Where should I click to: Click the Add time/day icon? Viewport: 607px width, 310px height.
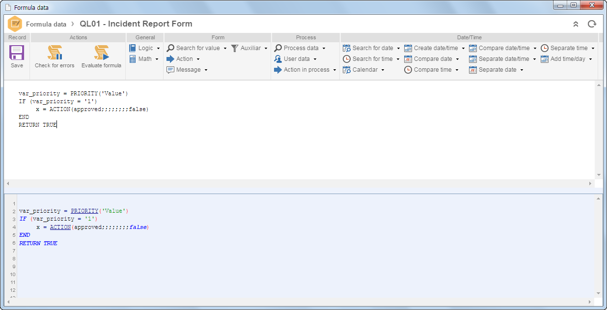[x=545, y=59]
